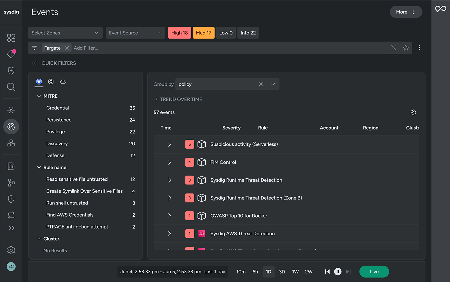This screenshot has height=282, width=450.
Task: Select the Kubernetes quick filter icon
Action: [39, 81]
